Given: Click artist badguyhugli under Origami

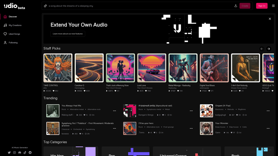Looking at the screenshot, I should click(x=221, y=115).
